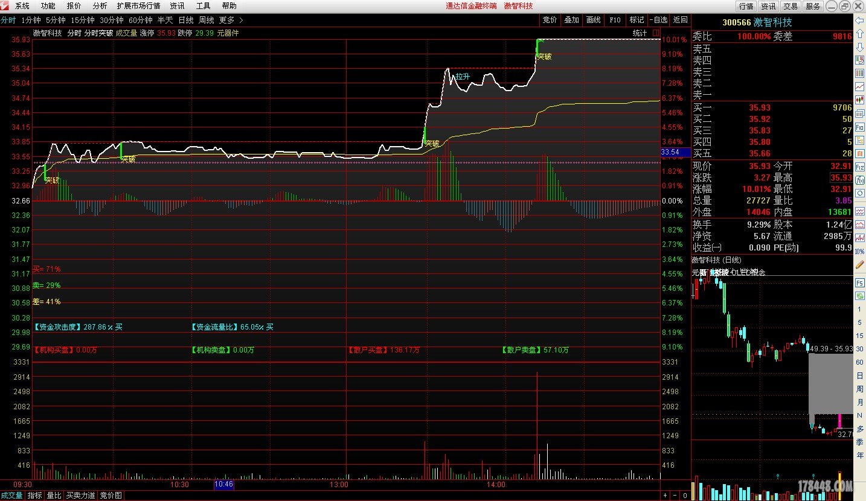Select 5-minute period in right sidebar
This screenshot has width=866, height=501.
point(859,322)
